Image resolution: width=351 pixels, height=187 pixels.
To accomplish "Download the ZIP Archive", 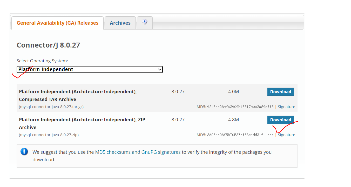I will [x=281, y=120].
